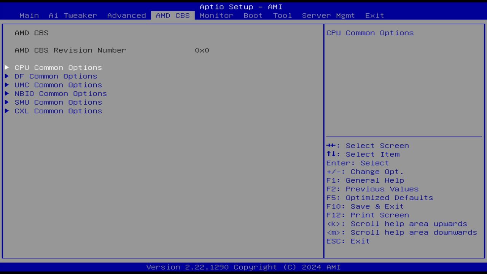
Task: Click the AMD CBS heading text
Action: [x=32, y=33]
